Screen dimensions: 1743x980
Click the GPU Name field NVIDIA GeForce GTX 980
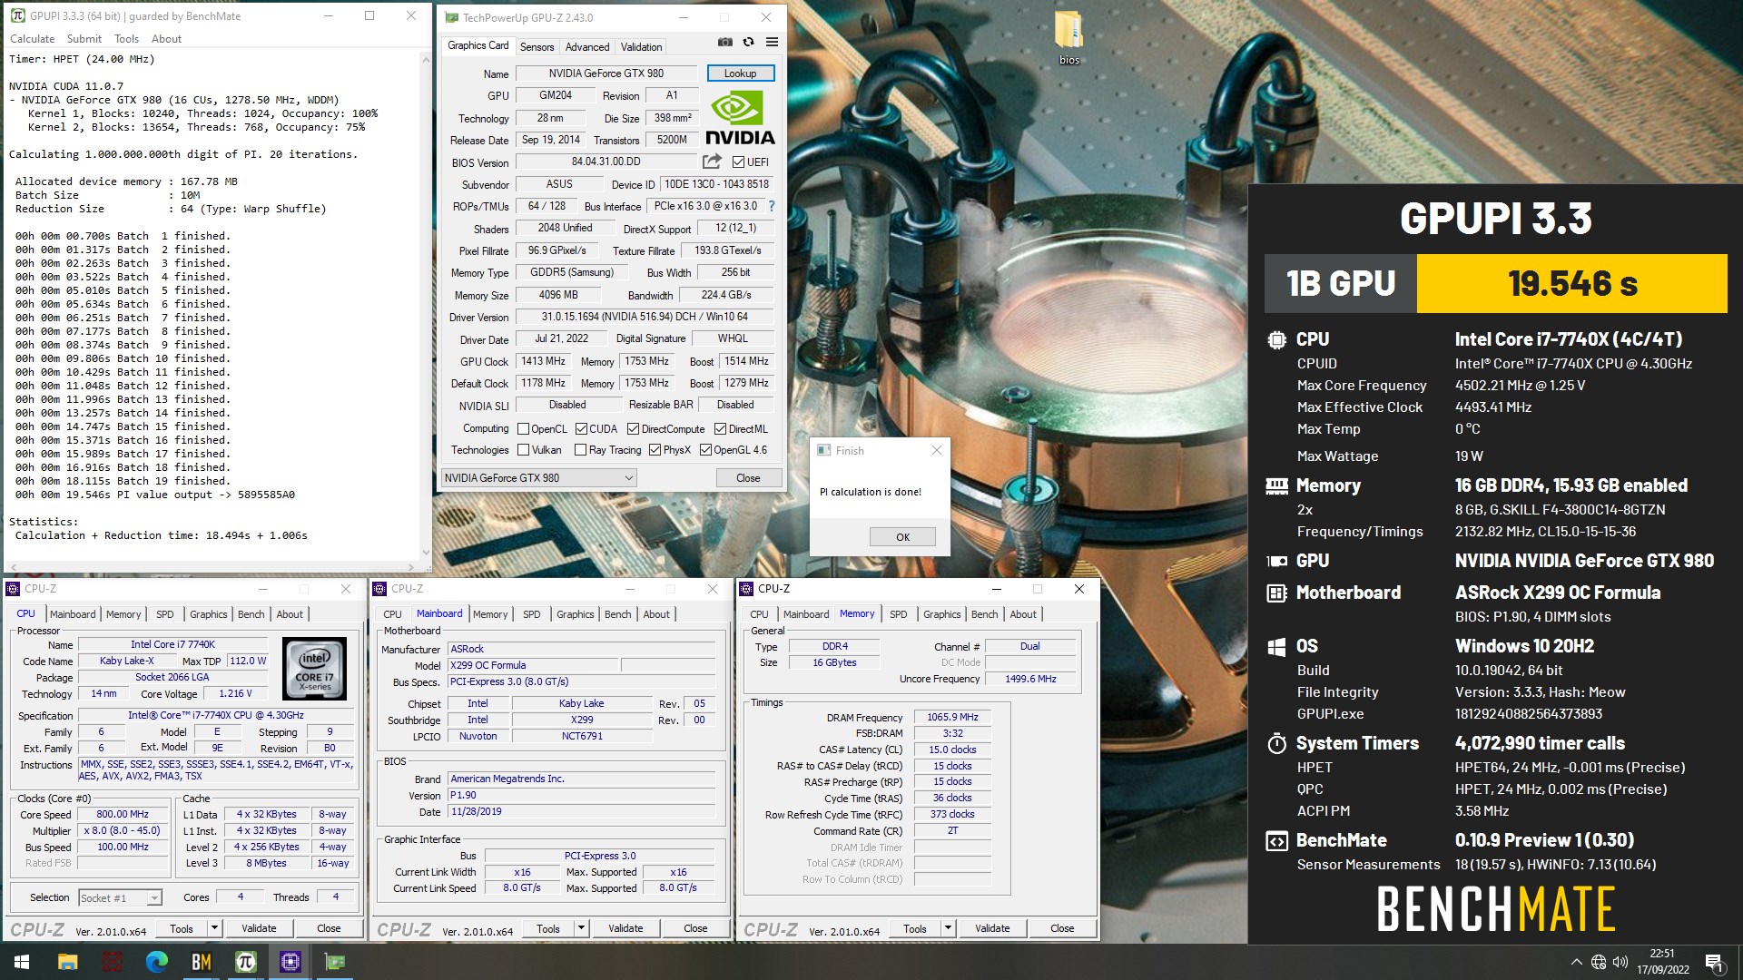click(x=606, y=73)
